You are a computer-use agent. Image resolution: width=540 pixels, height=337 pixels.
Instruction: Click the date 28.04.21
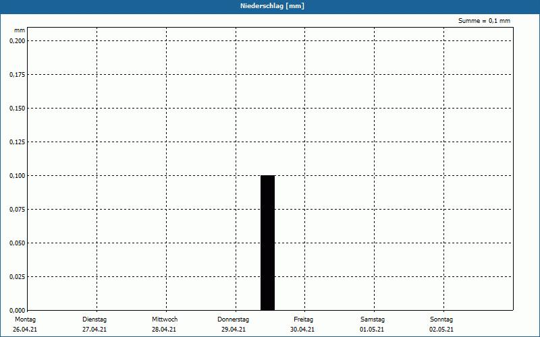click(164, 330)
